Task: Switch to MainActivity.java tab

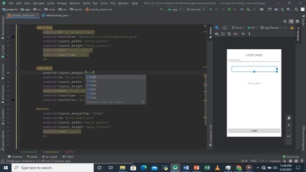Action: click(x=57, y=15)
